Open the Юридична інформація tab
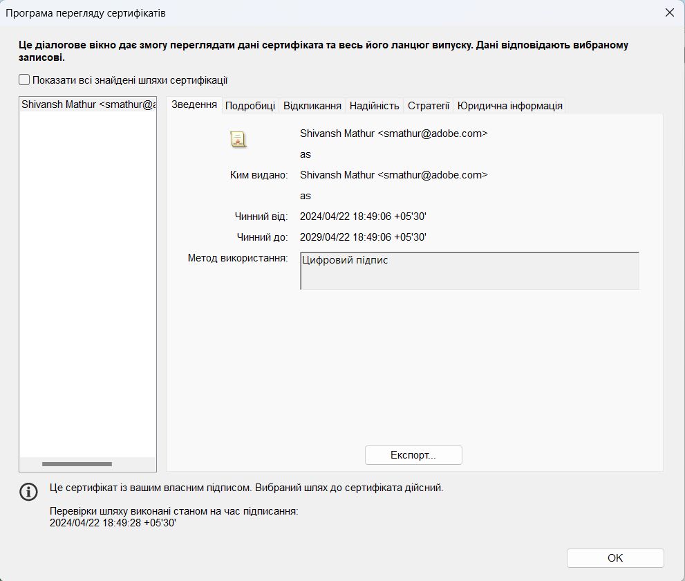Screen dimensions: 685x581 [x=510, y=105]
